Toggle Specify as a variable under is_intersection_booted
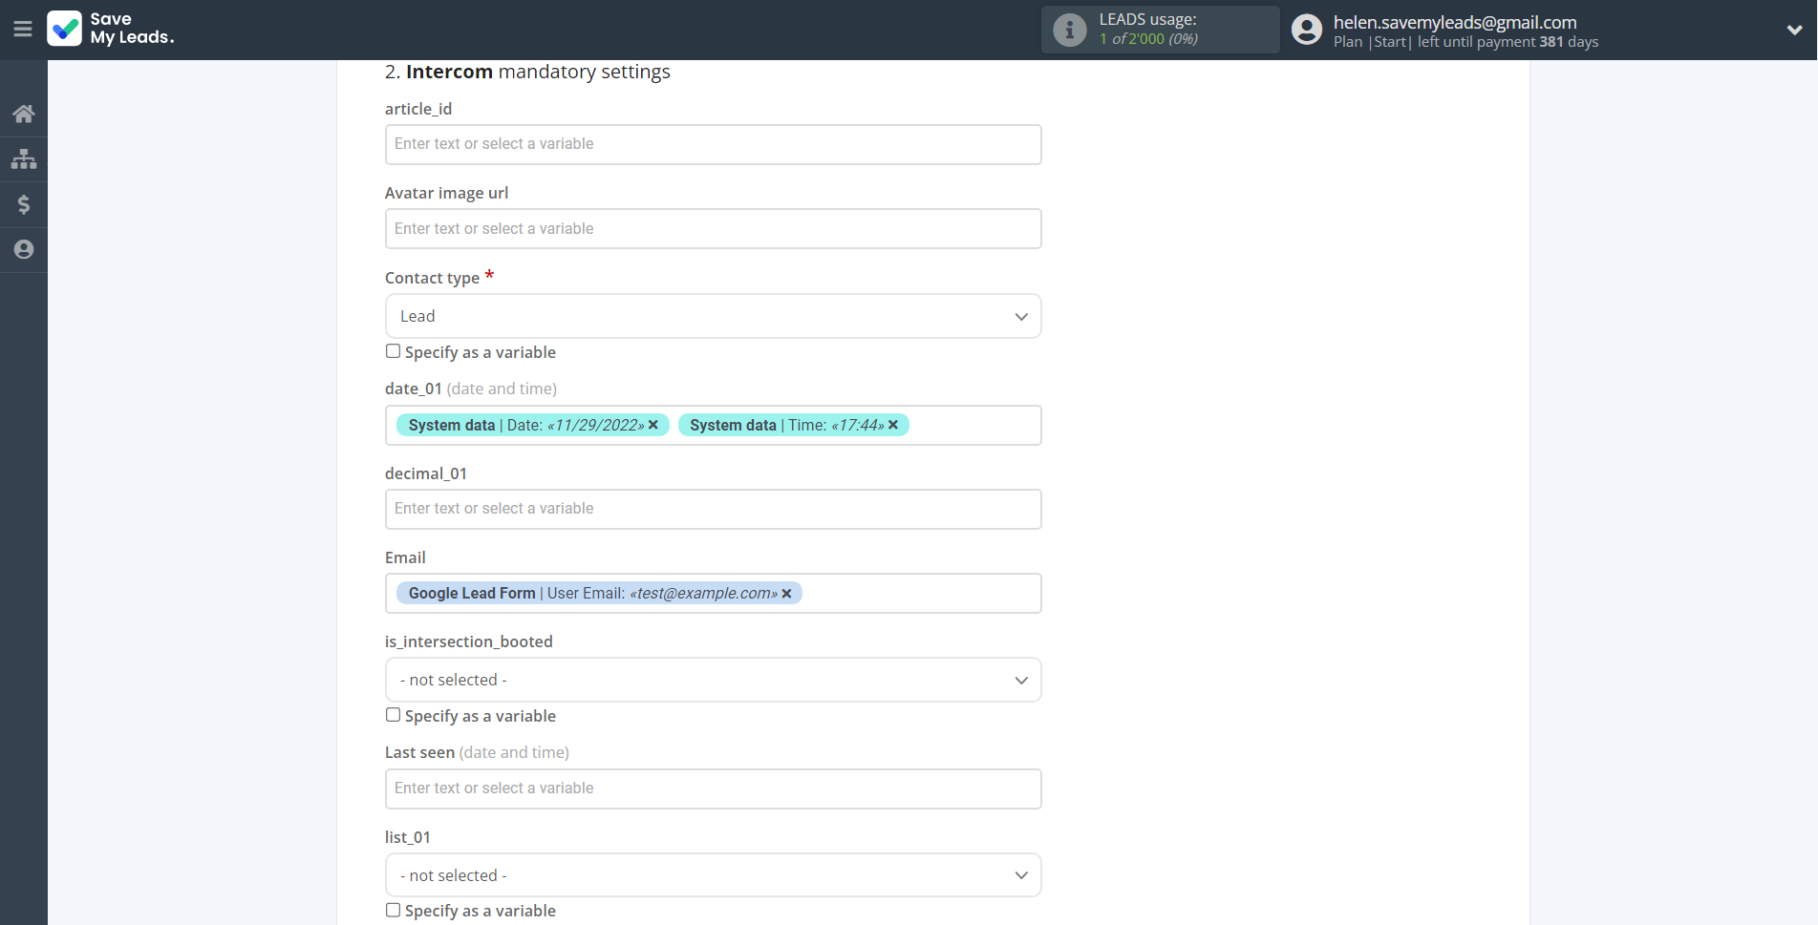This screenshot has width=1818, height=925. click(x=393, y=715)
